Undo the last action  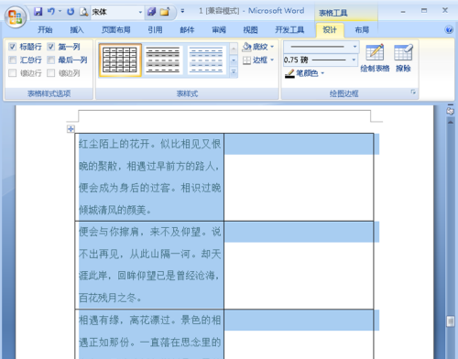(x=50, y=12)
